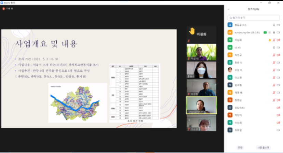Click the masked participant's video thumbnail
The image size is (283, 153).
201,70
